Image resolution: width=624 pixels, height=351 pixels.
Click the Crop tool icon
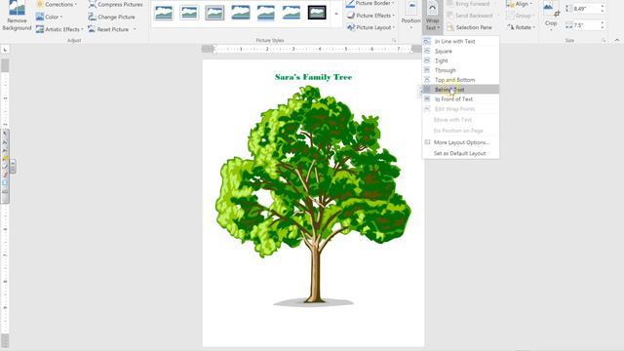[551, 10]
